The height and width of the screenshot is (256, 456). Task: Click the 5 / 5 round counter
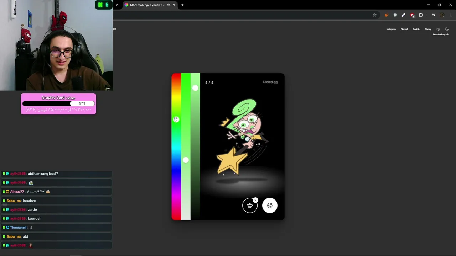209,82
